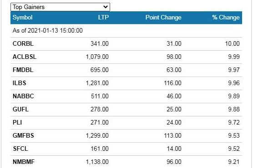Click ILBS's LTP value 1,281.00
The height and width of the screenshot is (168, 253).
(x=97, y=83)
